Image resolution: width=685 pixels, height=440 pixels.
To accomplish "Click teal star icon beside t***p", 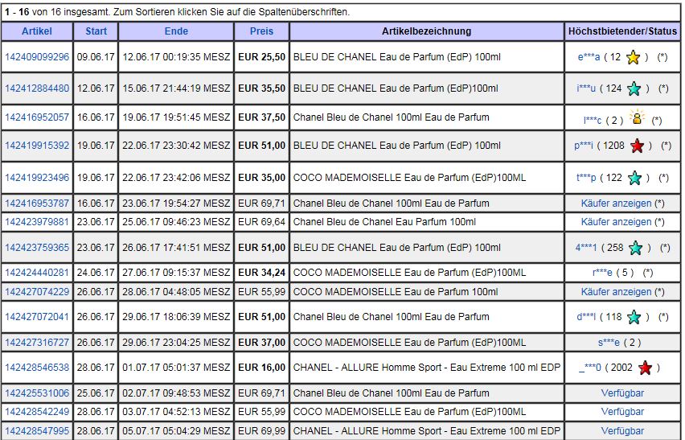I will (x=634, y=178).
